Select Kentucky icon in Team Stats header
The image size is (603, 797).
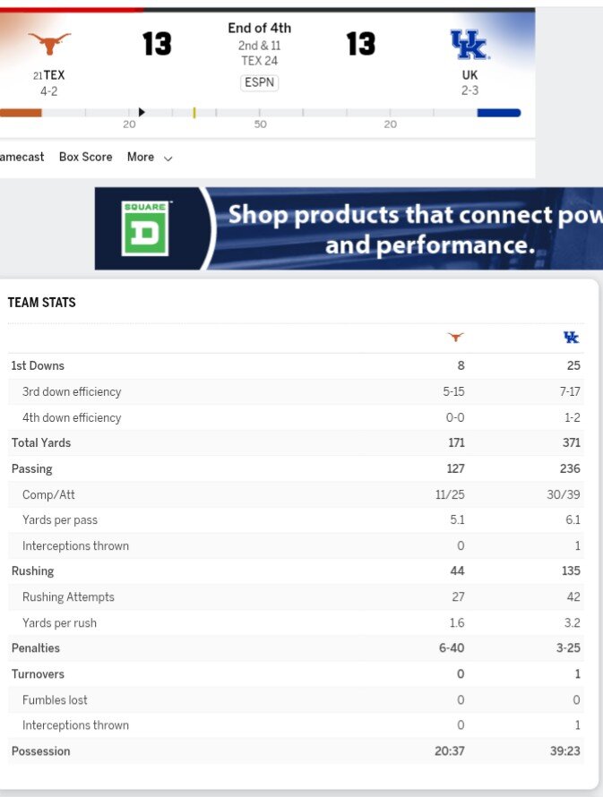point(571,338)
